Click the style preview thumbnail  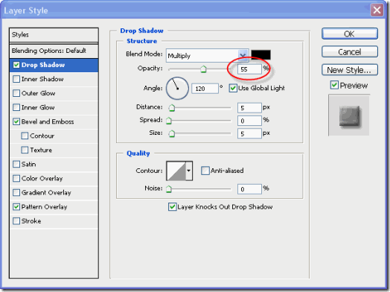tap(349, 115)
